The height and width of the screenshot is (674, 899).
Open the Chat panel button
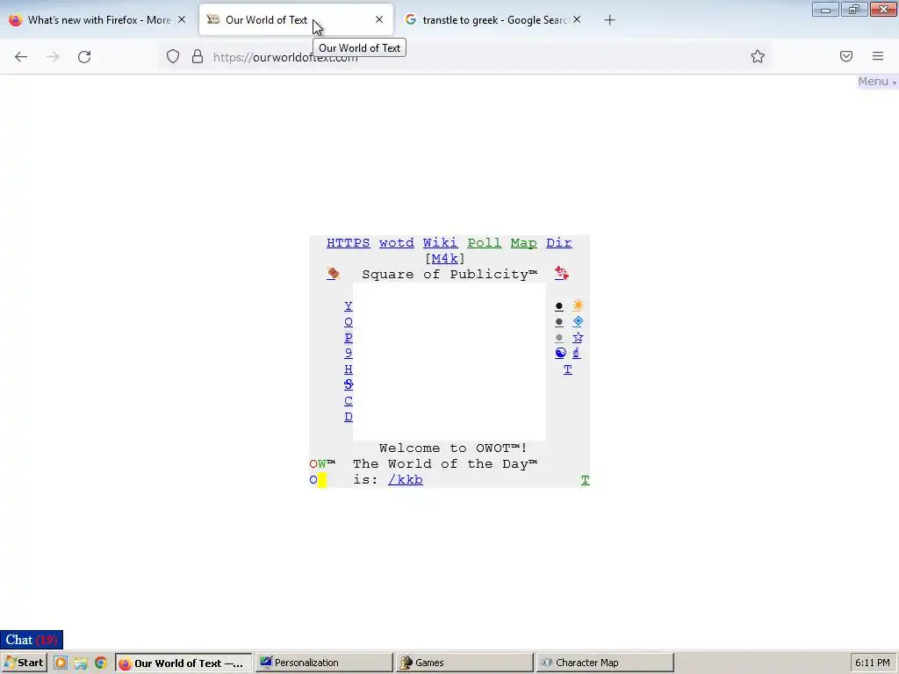pyautogui.click(x=32, y=640)
